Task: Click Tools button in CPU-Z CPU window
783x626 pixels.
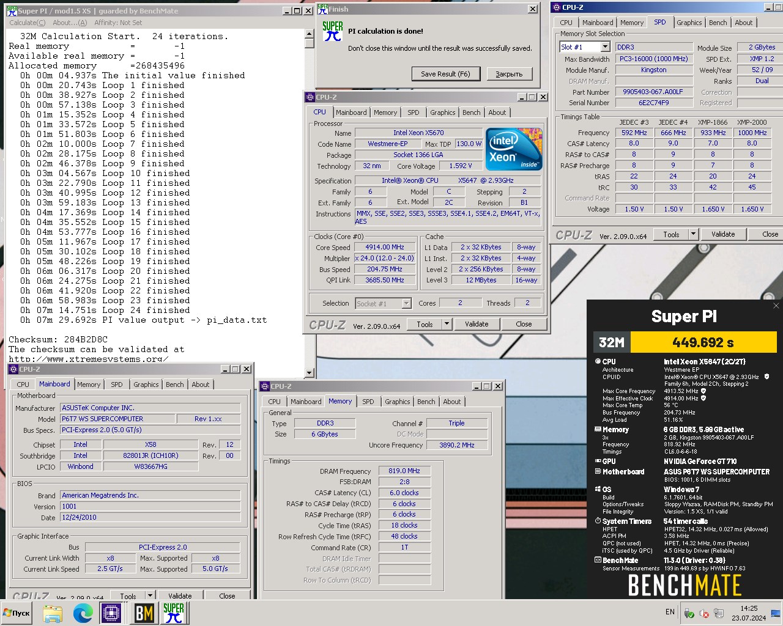Action: [x=425, y=324]
